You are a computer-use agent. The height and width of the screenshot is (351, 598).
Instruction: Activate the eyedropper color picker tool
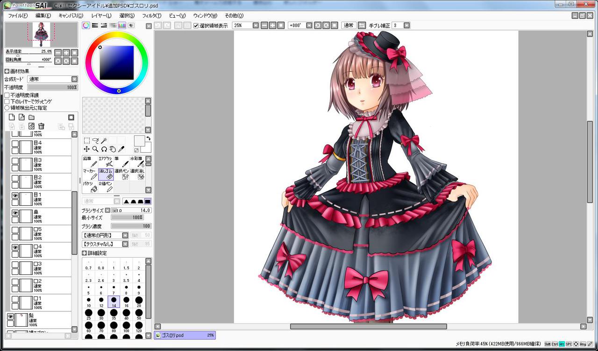click(x=121, y=149)
